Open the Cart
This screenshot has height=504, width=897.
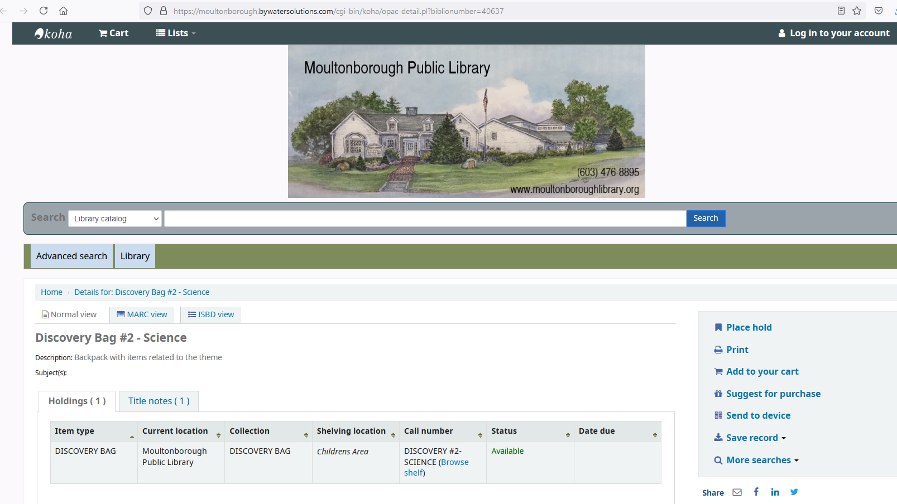point(114,33)
